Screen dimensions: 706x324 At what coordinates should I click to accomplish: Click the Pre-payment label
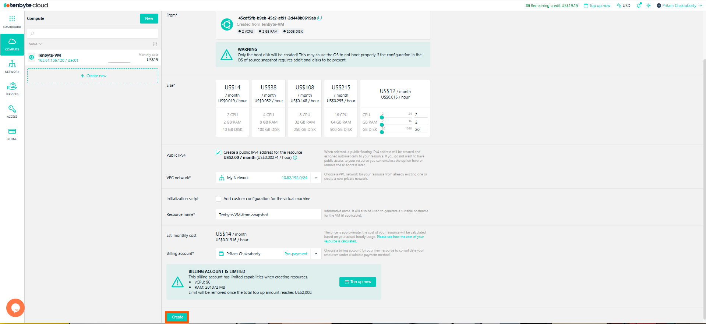pyautogui.click(x=296, y=254)
